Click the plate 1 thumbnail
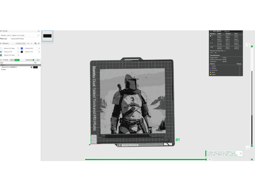The height and width of the screenshot is (191, 255). pos(48,36)
